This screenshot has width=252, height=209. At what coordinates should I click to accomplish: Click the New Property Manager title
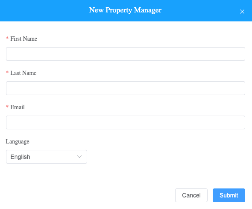125,10
